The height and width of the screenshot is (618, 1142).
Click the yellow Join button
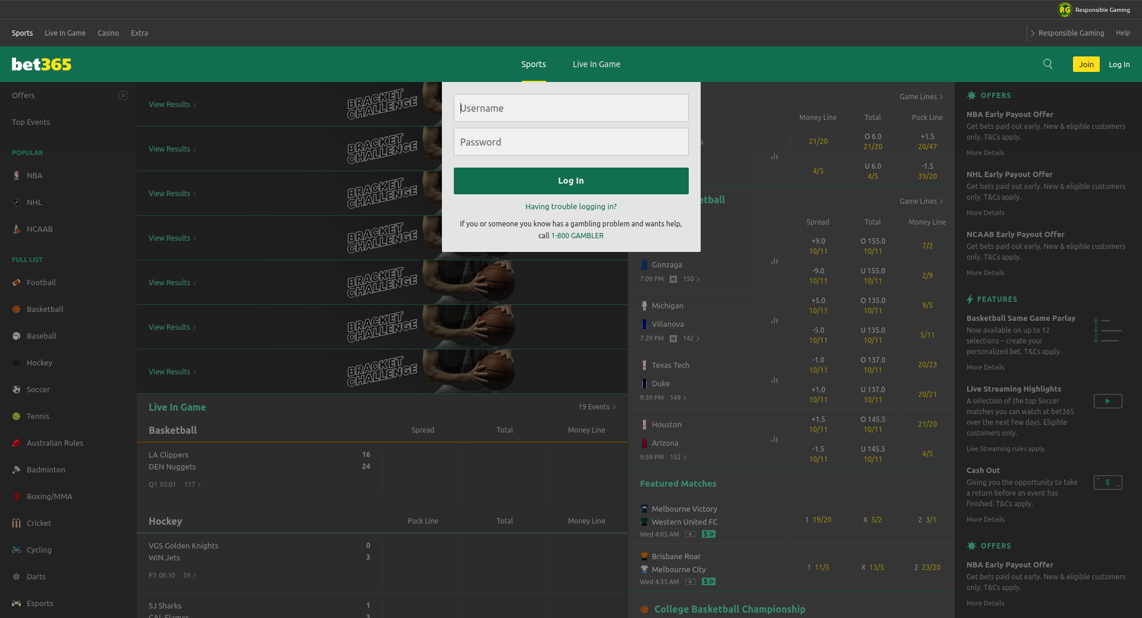[x=1085, y=64]
